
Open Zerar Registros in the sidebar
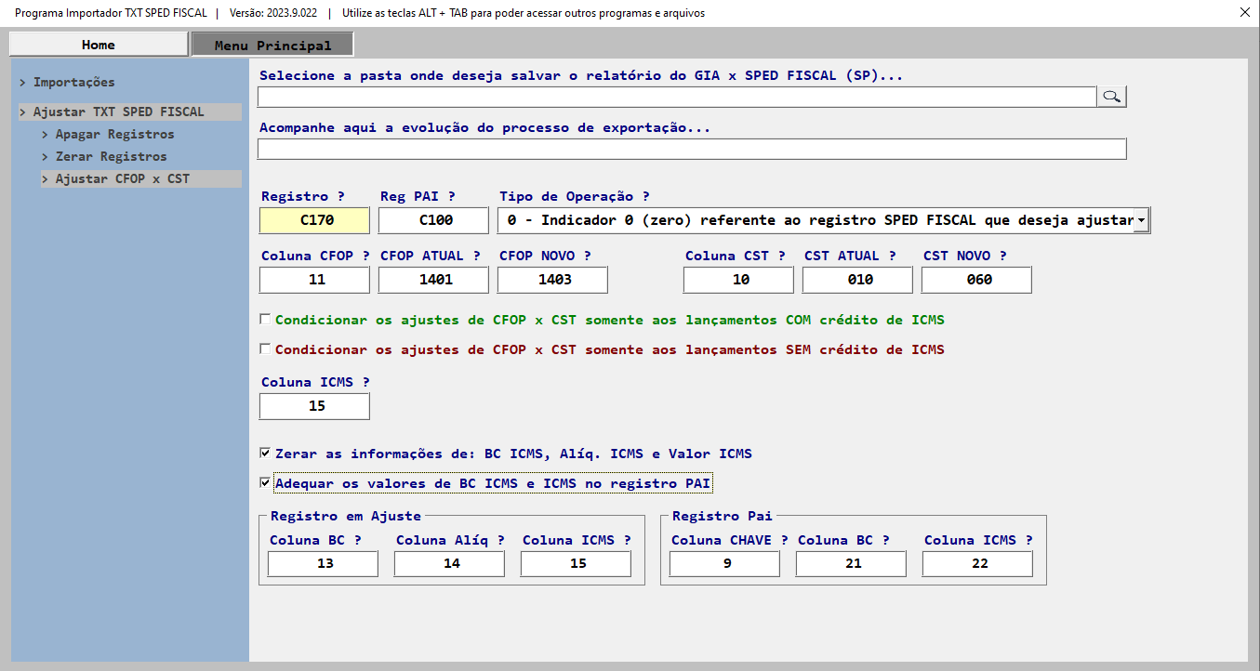pos(111,156)
